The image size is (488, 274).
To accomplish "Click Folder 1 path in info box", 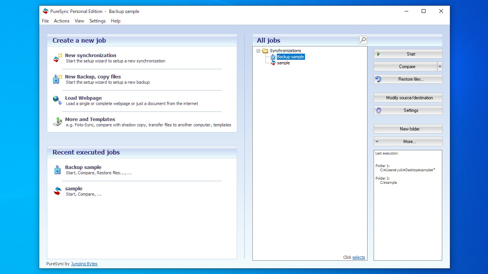I will tap(408, 170).
